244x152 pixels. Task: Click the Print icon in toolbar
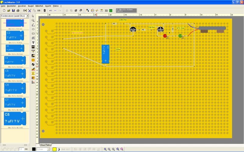pos(18,10)
